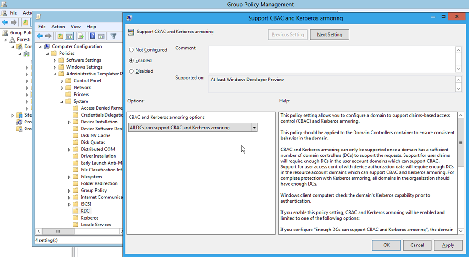Toggle Show/Hide Action Pane icon in editor
469x257 pixels.
pyautogui.click(x=102, y=36)
